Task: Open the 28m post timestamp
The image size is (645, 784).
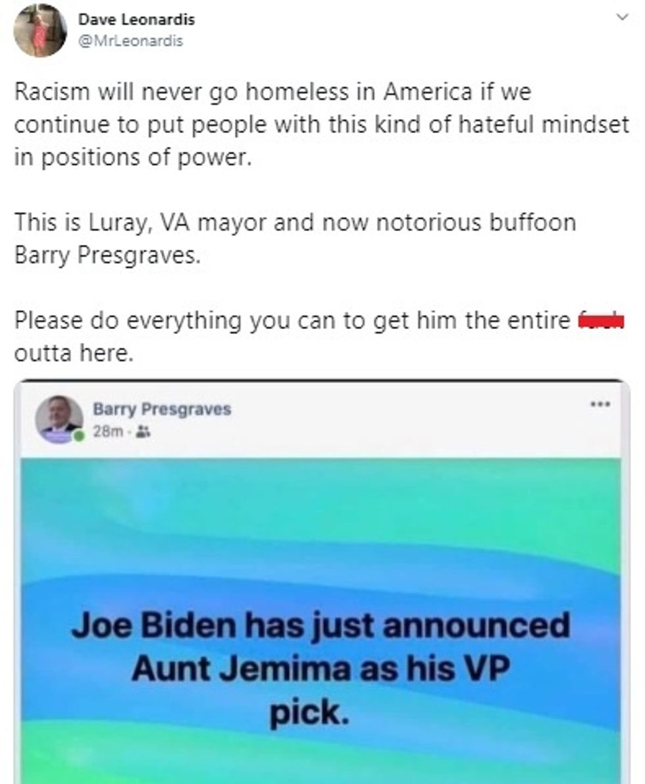Action: click(x=107, y=431)
